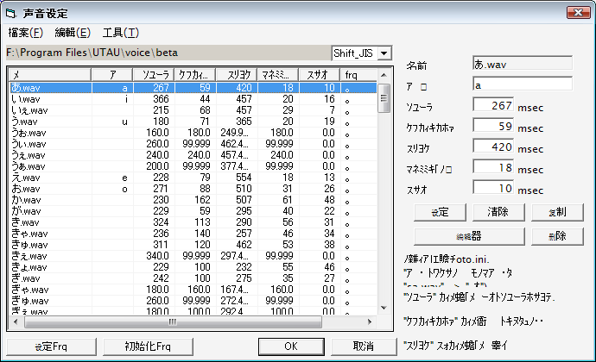Viewport: 596px width, 362px height.
Task: Select the うぉ.wav row
Action: pyautogui.click(x=193, y=133)
